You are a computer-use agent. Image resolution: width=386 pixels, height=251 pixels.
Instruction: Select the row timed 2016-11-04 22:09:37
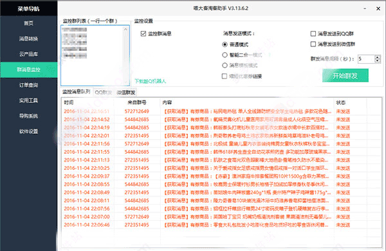pos(221,176)
